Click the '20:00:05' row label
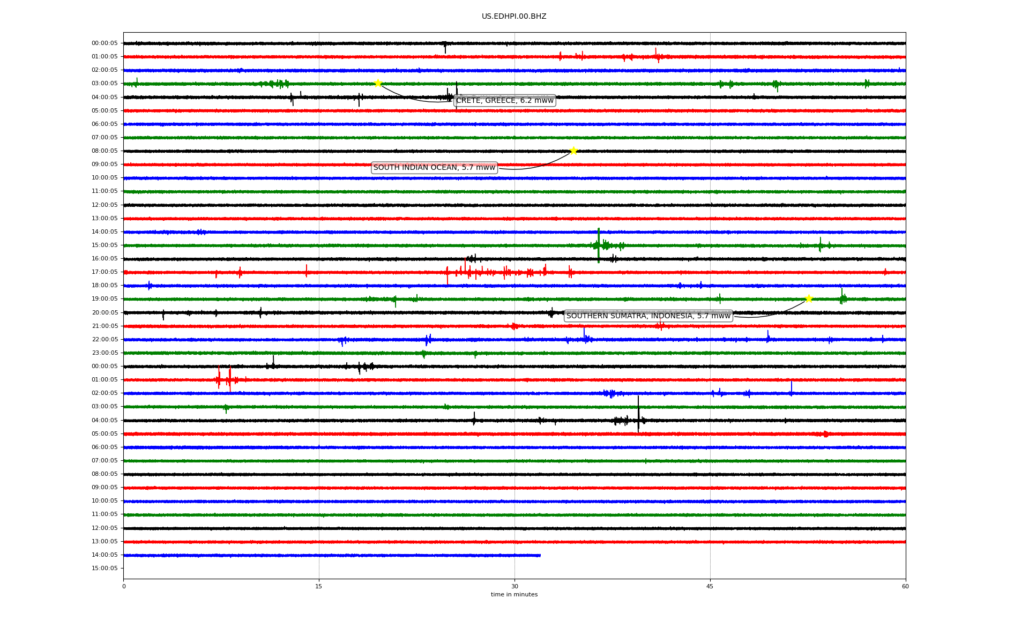 pyautogui.click(x=105, y=313)
